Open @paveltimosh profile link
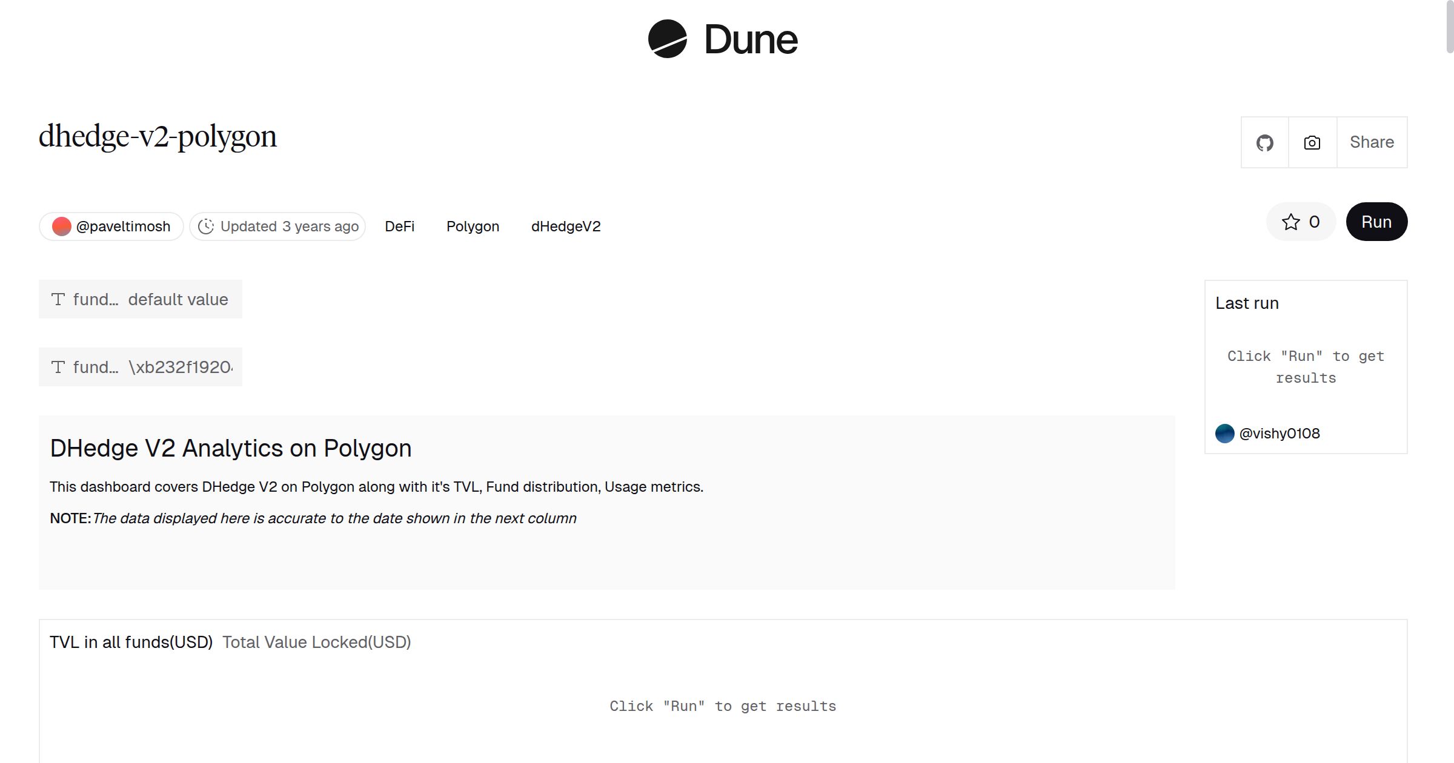 (x=123, y=226)
